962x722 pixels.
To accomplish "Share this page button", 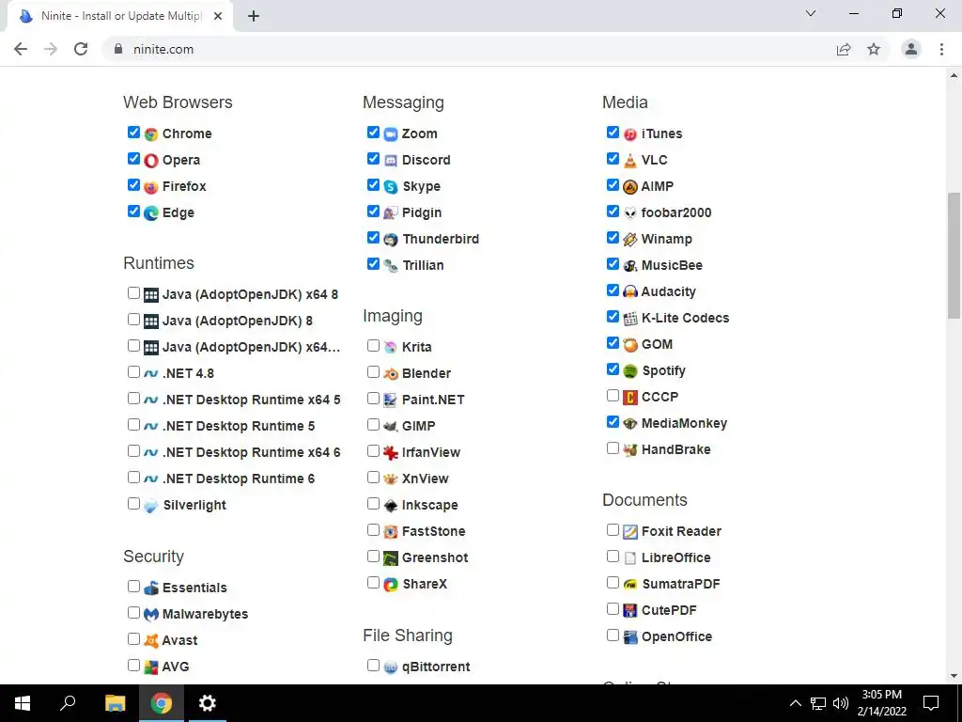I will [x=844, y=49].
